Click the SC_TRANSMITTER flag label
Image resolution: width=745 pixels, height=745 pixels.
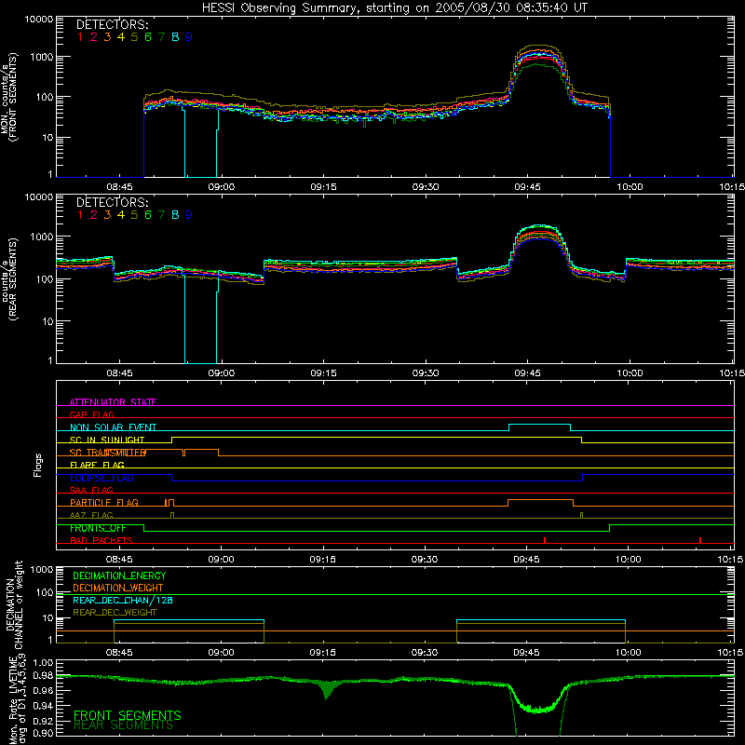click(x=108, y=453)
